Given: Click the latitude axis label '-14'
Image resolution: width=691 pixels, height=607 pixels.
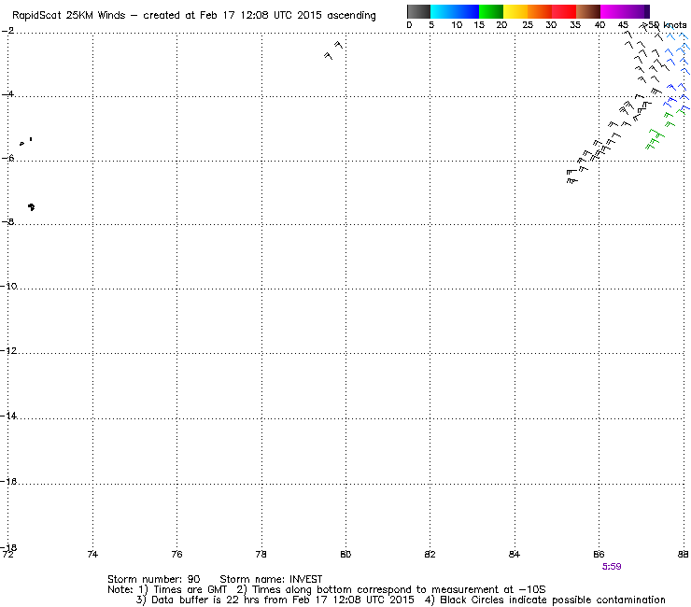Looking at the screenshot, I should 8,416.
